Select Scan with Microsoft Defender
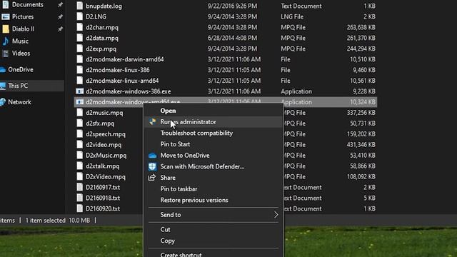457x257 pixels. click(202, 166)
